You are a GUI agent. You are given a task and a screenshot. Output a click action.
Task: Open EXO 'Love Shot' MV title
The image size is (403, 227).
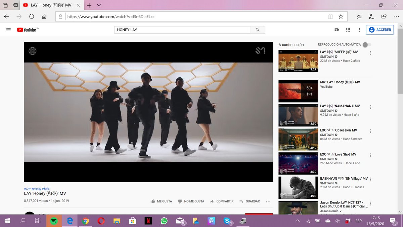pyautogui.click(x=338, y=154)
